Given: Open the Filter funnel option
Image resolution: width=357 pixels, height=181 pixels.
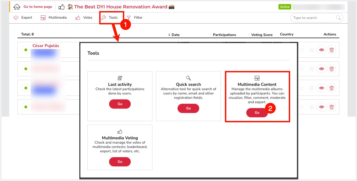Looking at the screenshot, I should (x=135, y=18).
